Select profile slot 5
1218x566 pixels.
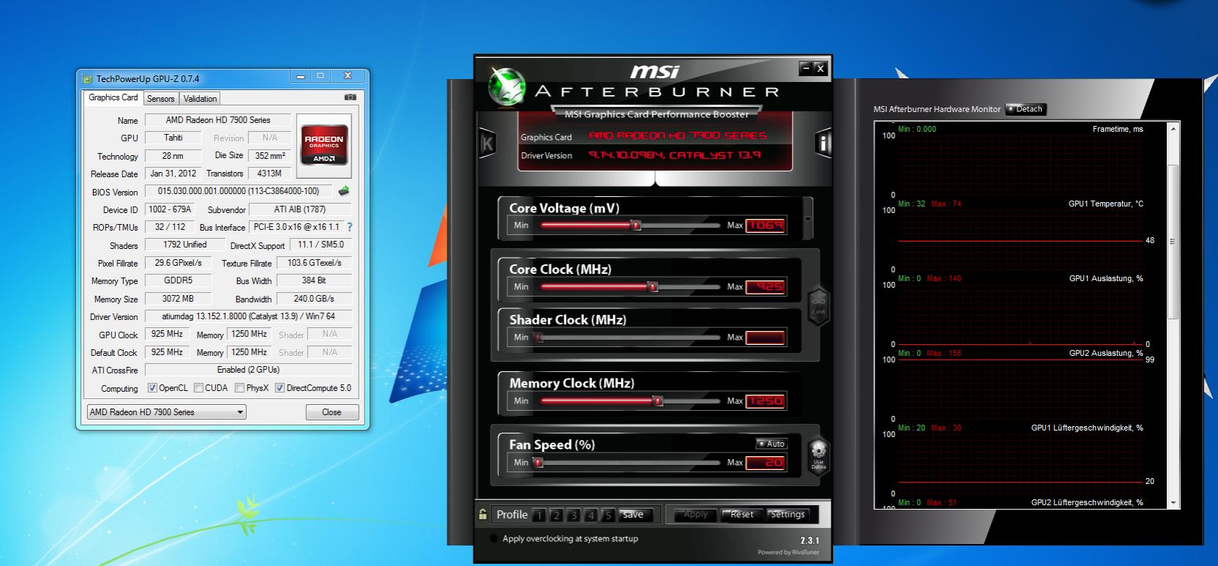tap(608, 515)
